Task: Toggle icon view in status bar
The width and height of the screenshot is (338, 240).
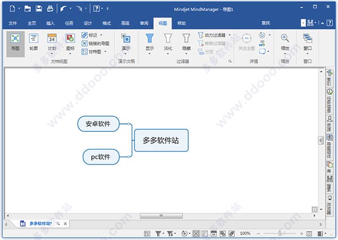Action: pos(223,234)
